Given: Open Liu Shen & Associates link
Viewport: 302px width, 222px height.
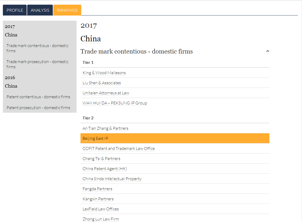Looking at the screenshot, I should point(101,83).
